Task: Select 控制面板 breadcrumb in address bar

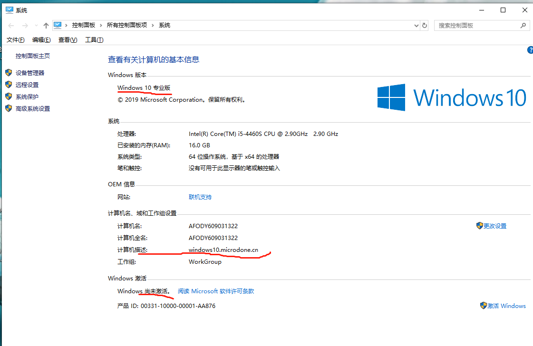Action: 84,25
